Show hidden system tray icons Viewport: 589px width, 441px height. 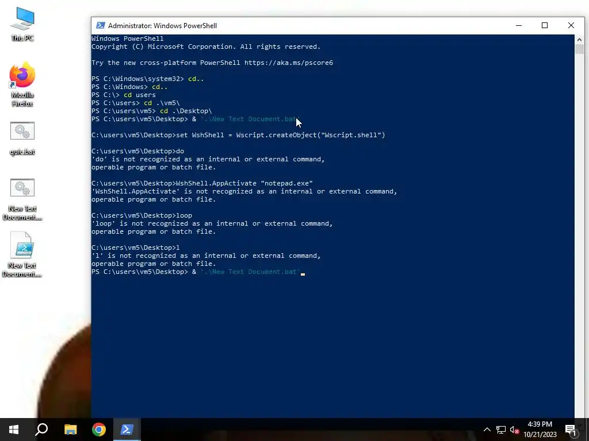487,430
